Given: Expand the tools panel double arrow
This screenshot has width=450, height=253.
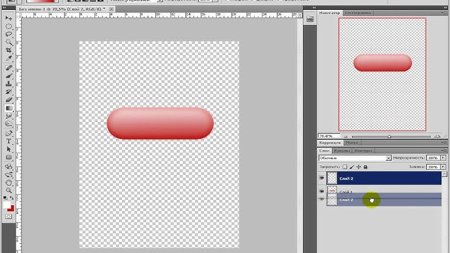Looking at the screenshot, I should click(x=5, y=8).
